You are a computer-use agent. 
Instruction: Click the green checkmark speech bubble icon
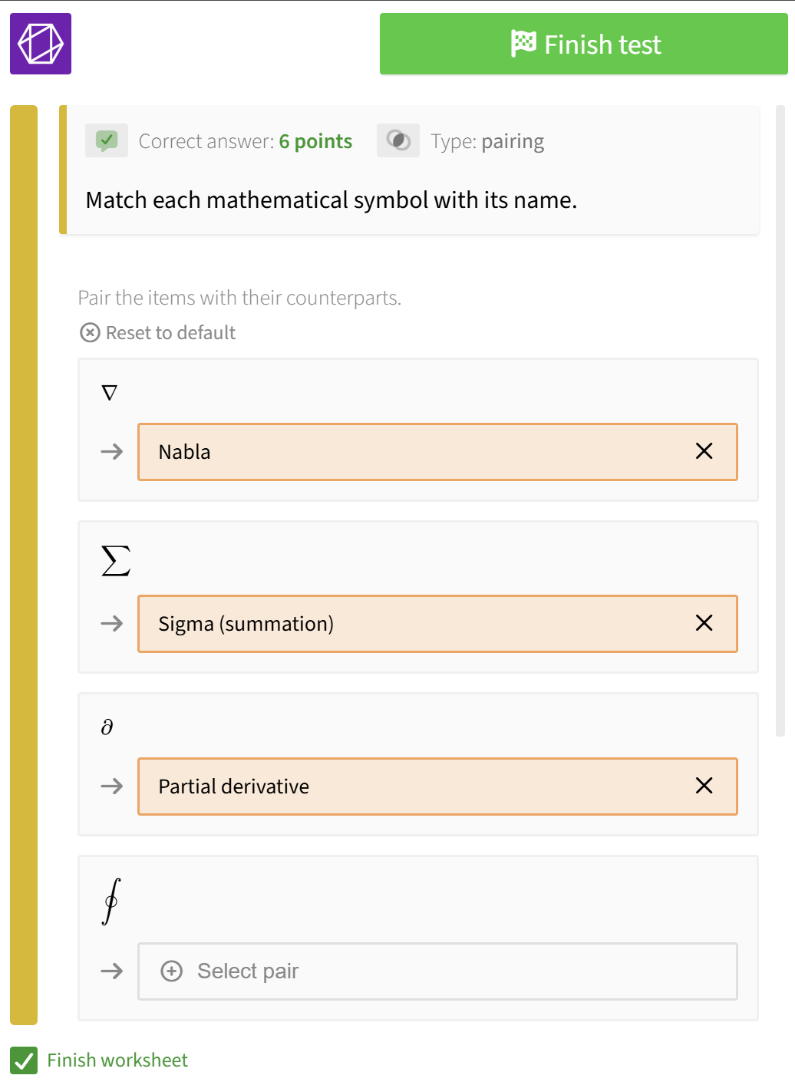click(x=107, y=140)
